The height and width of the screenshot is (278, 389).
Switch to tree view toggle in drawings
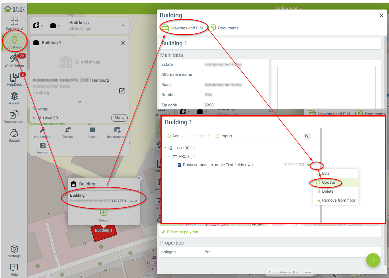click(307, 136)
